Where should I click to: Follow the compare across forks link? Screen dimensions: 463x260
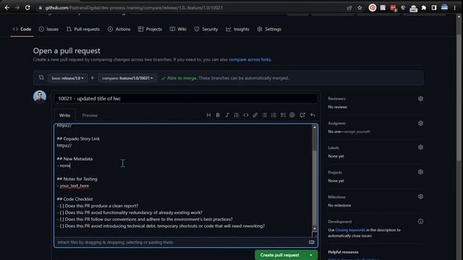tap(250, 59)
